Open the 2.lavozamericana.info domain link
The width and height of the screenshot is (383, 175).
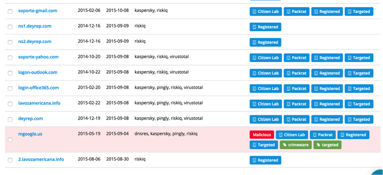tap(41, 159)
